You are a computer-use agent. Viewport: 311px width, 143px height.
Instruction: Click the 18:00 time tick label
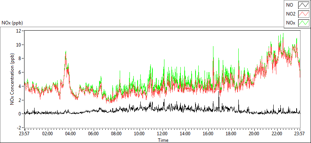tap(231, 133)
